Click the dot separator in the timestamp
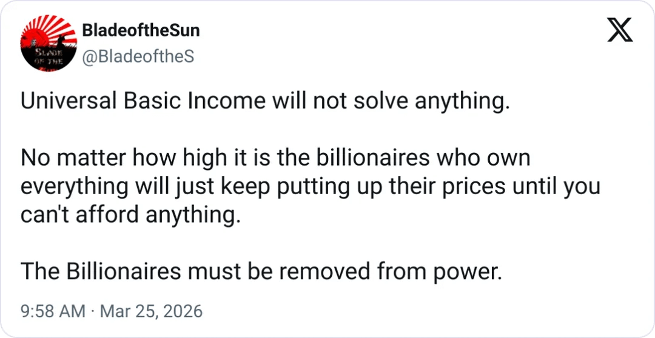Screen dimensions: 655x338 pos(93,312)
